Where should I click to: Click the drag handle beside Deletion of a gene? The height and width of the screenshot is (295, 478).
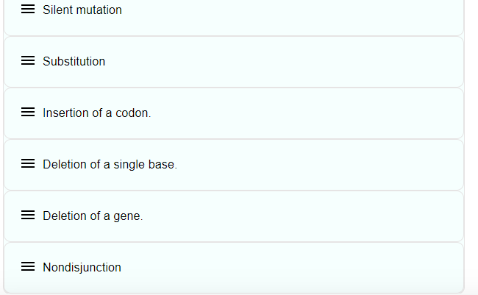pos(28,216)
